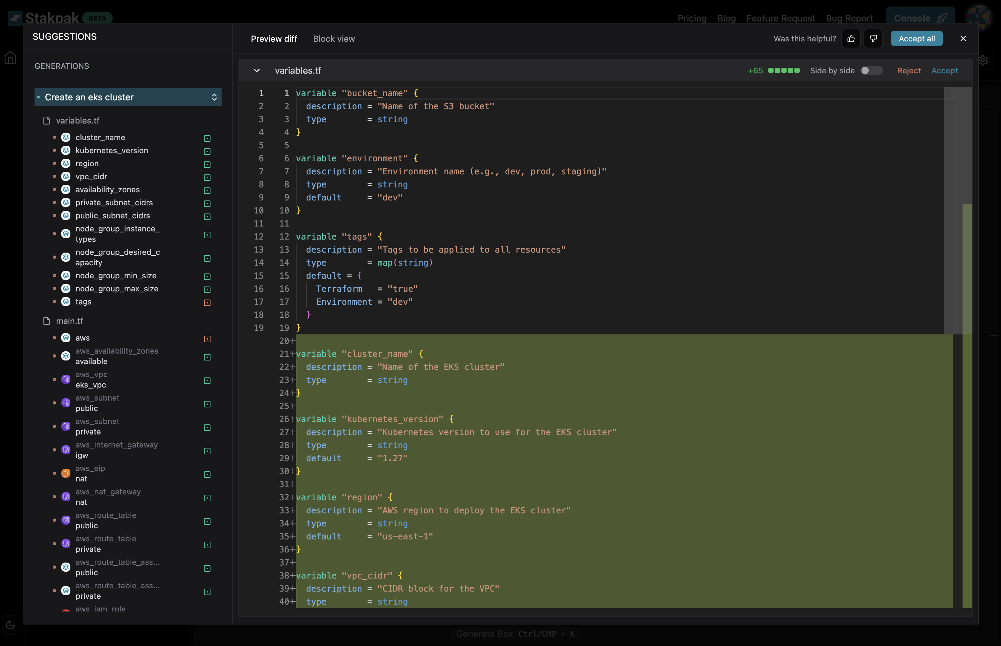Click the tags variable icon
This screenshot has width=1001, height=646.
[66, 301]
